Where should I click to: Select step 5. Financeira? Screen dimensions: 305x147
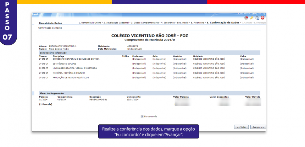198,23
